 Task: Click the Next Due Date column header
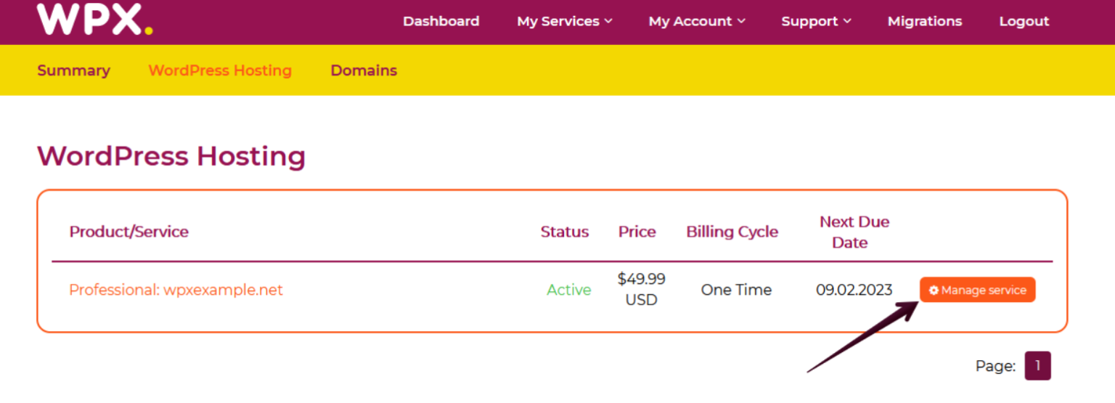[854, 232]
